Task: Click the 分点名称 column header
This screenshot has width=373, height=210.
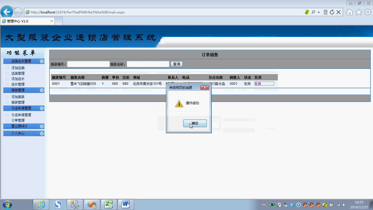Action: (x=216, y=77)
